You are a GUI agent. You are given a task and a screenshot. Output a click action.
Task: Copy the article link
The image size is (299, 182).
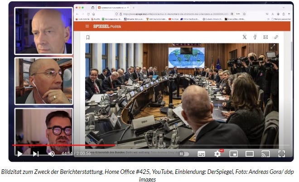pos(276,37)
